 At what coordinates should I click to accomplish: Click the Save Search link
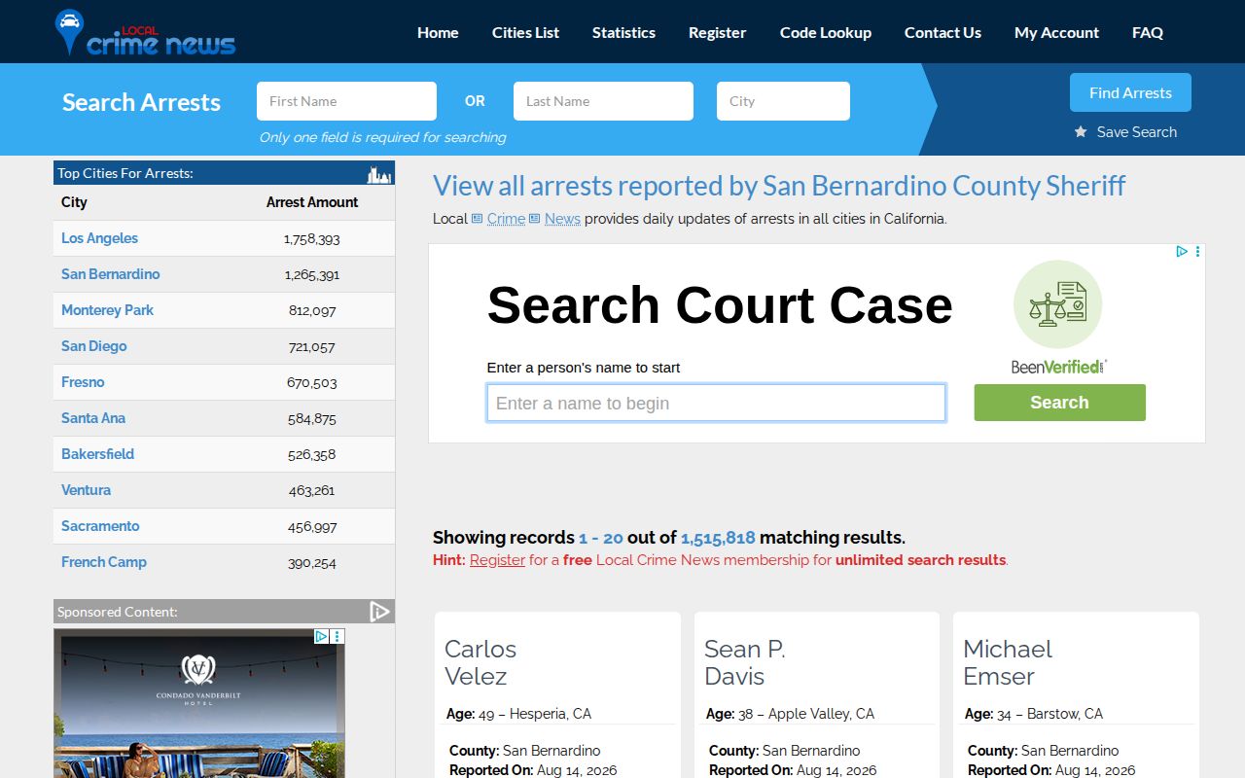click(x=1136, y=132)
